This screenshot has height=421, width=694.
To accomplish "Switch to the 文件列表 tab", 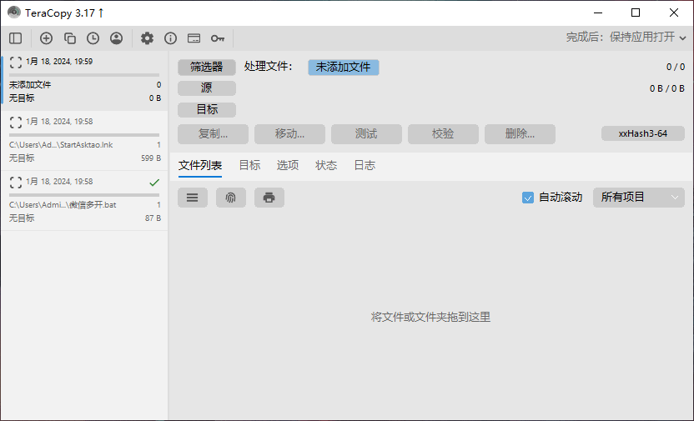I will point(200,165).
